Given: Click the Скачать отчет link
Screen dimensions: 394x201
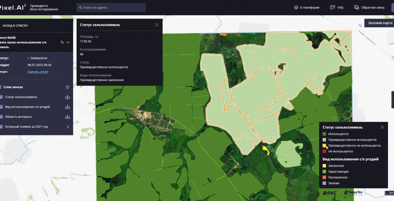Looking at the screenshot, I should click(38, 72).
